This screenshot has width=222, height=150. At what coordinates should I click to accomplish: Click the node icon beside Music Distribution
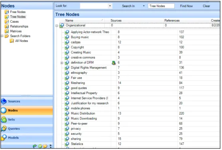click(x=67, y=114)
